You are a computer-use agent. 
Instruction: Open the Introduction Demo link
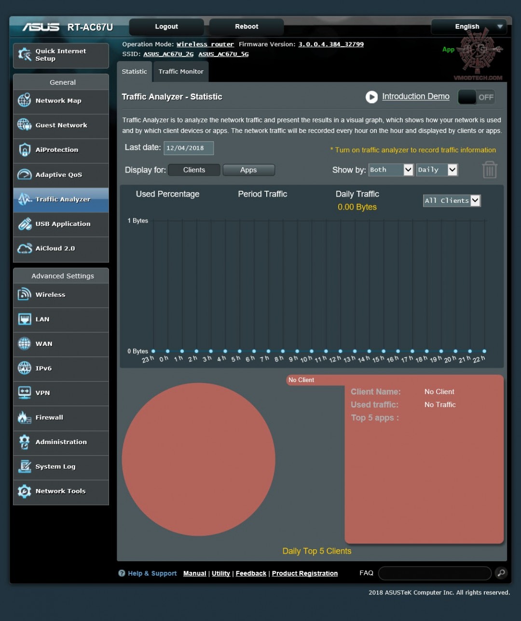[x=416, y=96]
